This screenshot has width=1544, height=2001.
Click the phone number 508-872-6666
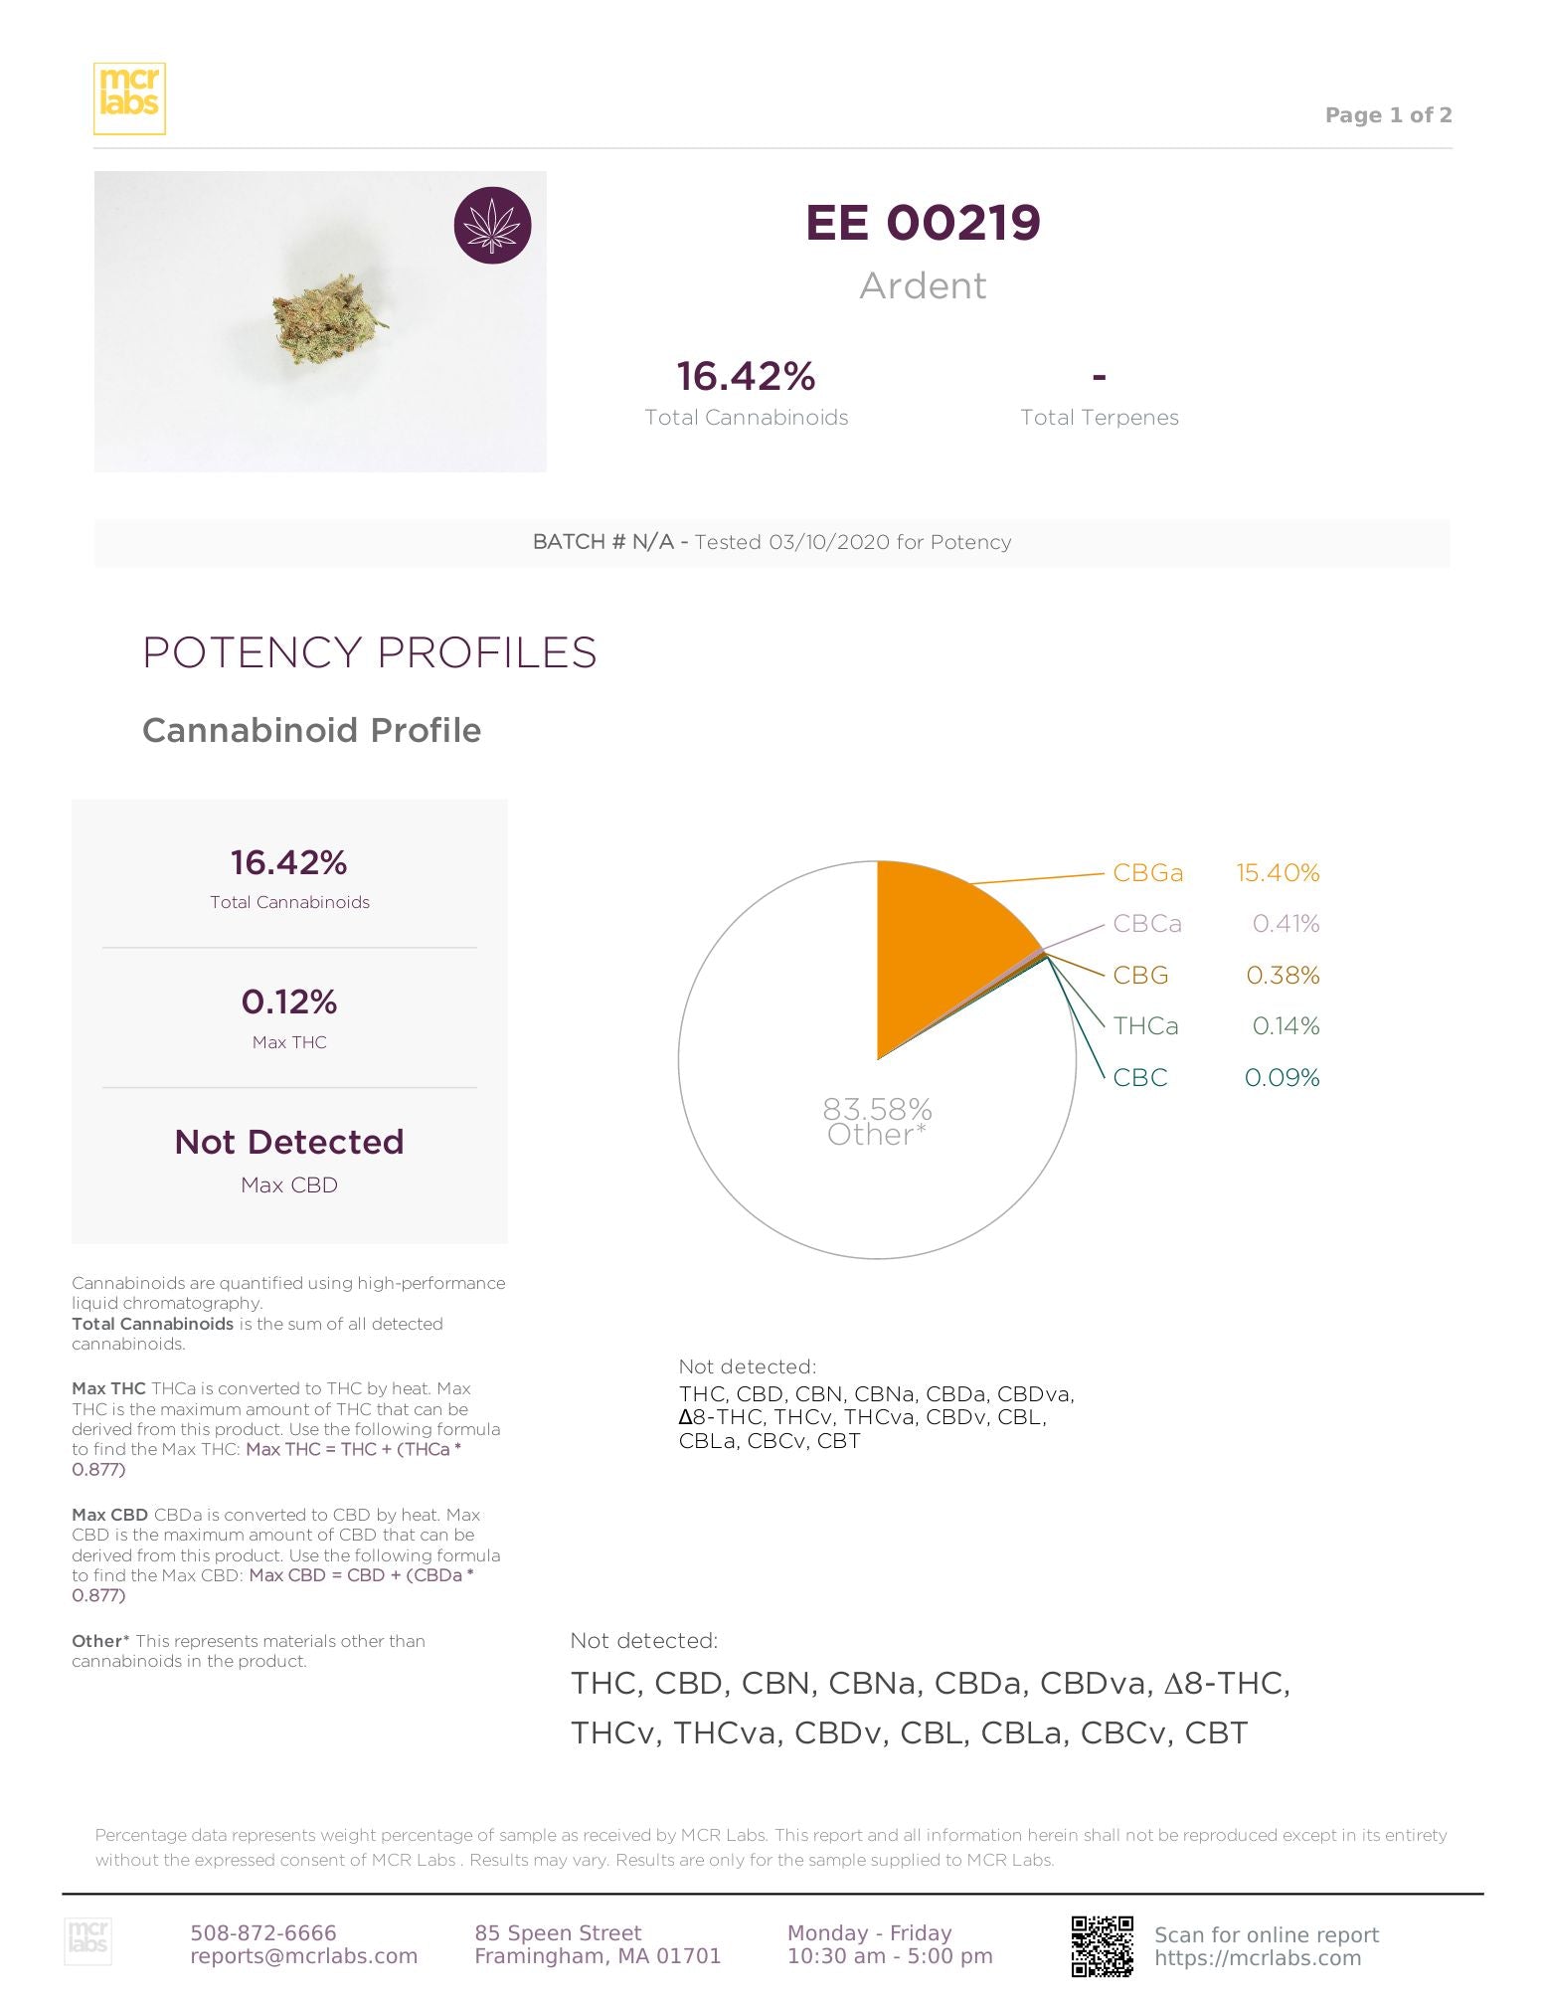[x=263, y=1932]
